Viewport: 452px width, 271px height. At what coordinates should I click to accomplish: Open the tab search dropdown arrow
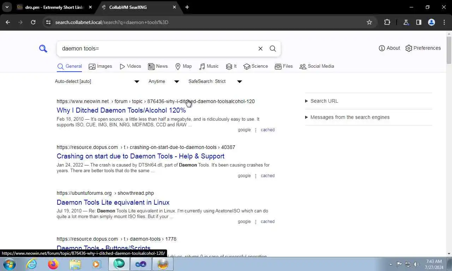coord(7,7)
